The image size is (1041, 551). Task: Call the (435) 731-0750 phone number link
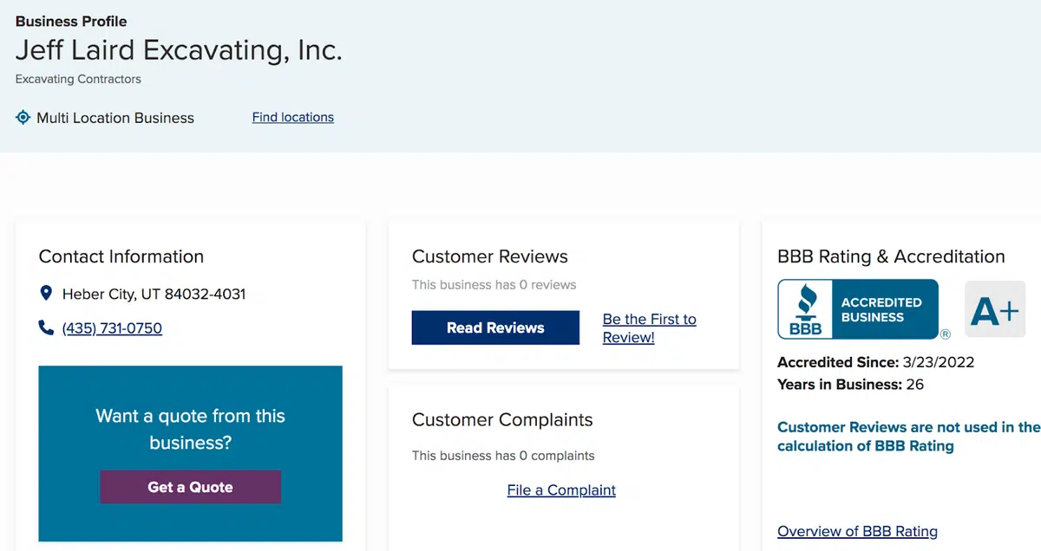click(x=112, y=328)
